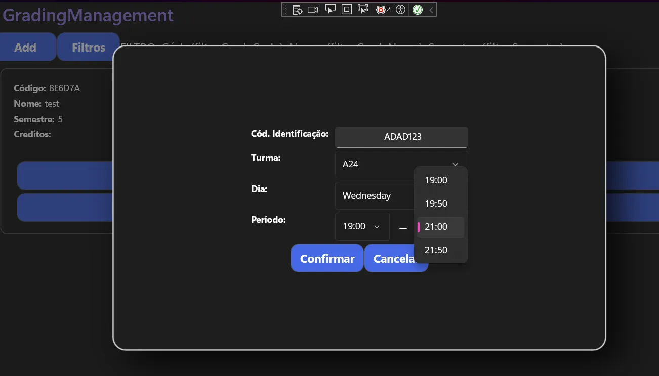
Task: Click the Cód. Identificação field showing ADAD123
Action: click(401, 137)
